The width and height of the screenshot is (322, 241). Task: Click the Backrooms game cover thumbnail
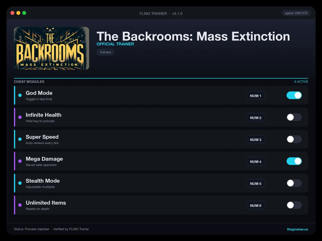pos(52,48)
